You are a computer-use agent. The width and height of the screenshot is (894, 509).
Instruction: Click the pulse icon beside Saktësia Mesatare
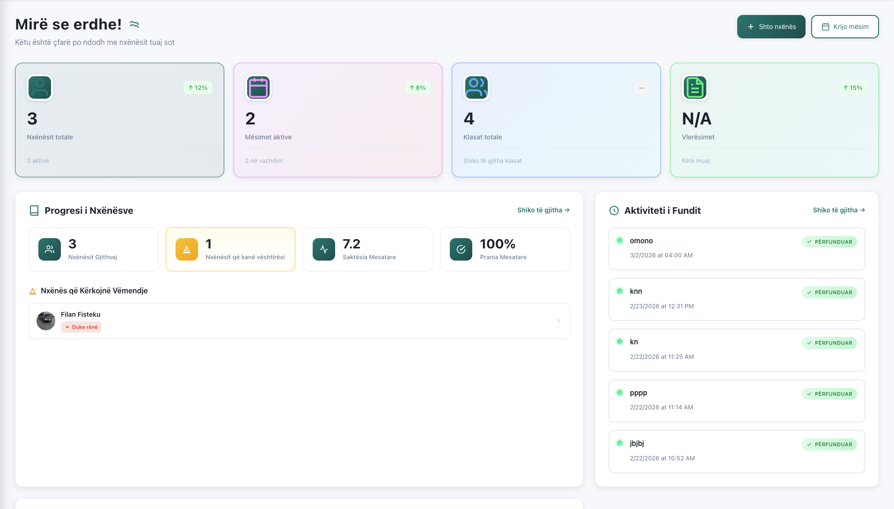pos(324,249)
